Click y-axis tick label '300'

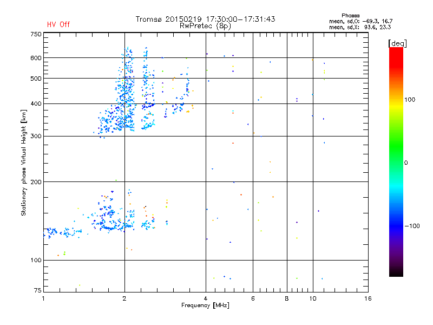(x=36, y=136)
